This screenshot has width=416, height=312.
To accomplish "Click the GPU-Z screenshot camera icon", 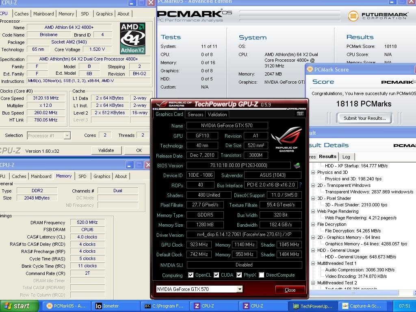I will tap(300, 114).
